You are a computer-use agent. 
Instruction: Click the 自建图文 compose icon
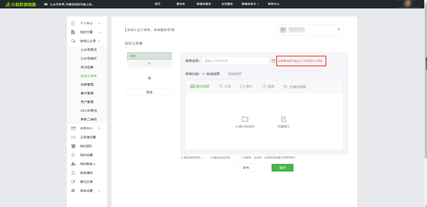click(284, 119)
